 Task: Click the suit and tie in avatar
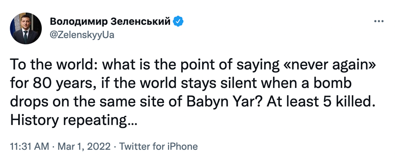[26, 37]
